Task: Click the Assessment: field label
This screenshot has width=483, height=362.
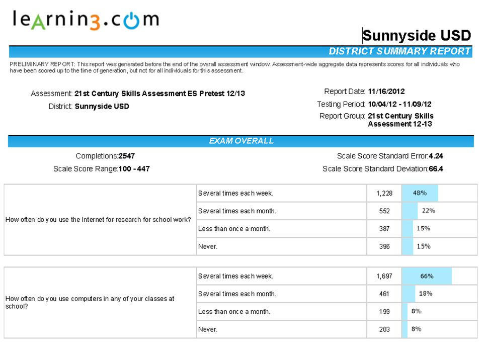Action: [51, 94]
